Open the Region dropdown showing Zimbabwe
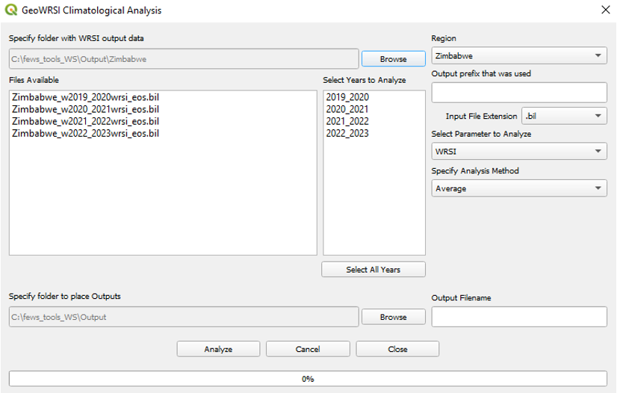This screenshot has width=617, height=393. pos(518,56)
